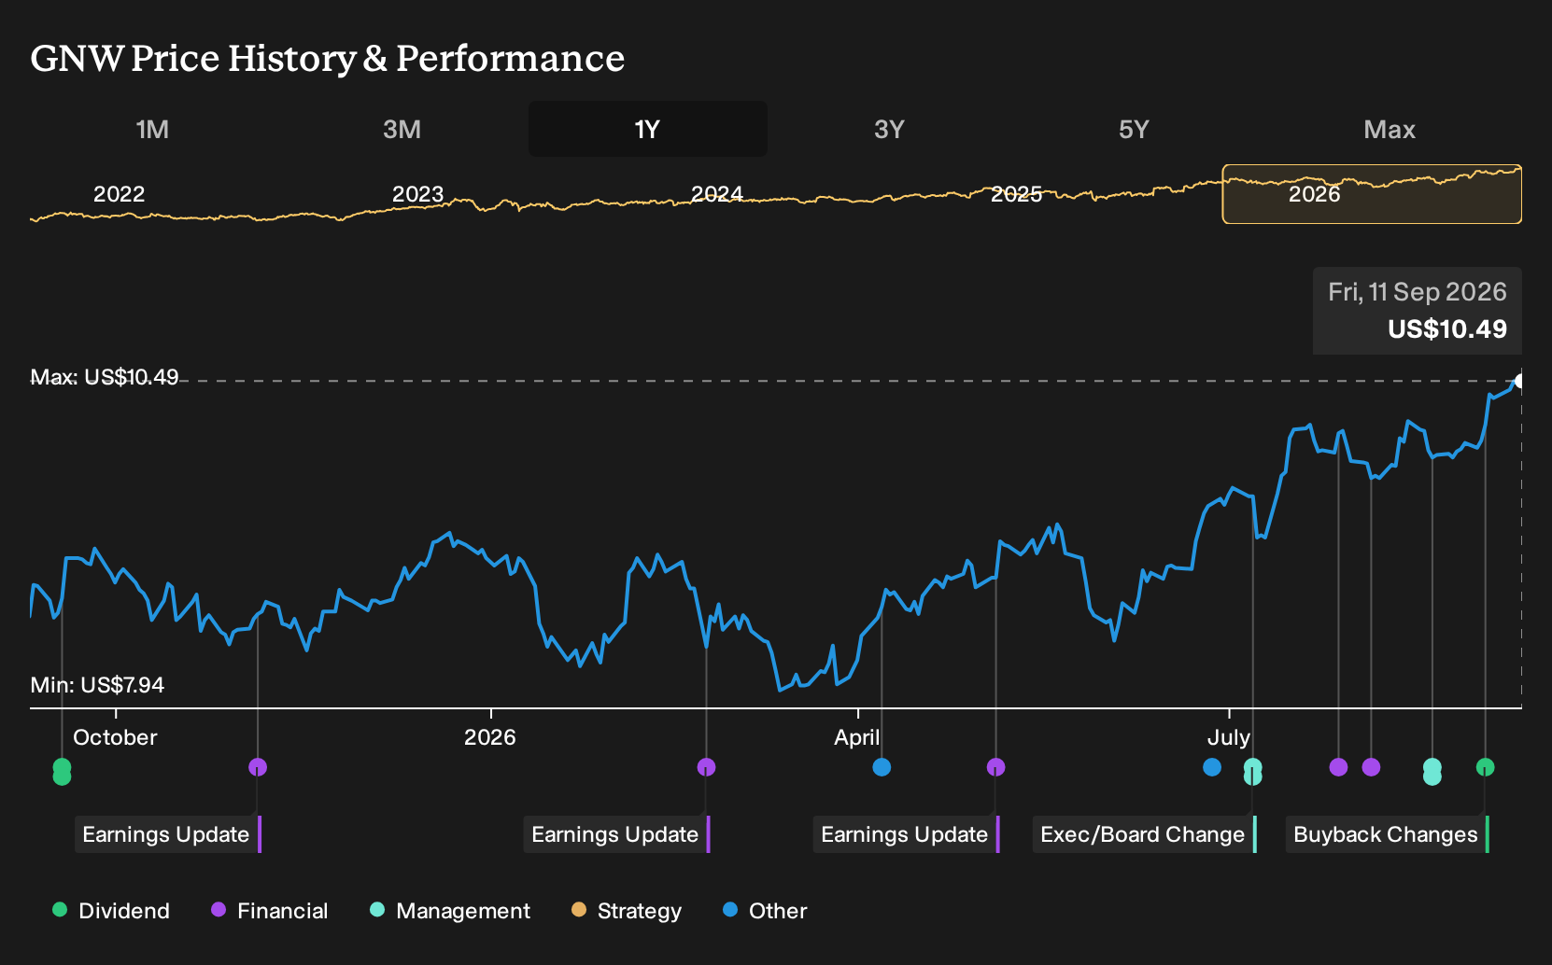Open the leftmost Earnings Update event label
The width and height of the screenshot is (1552, 965).
(168, 834)
